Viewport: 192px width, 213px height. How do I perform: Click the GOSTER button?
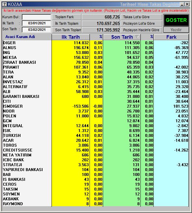[x=176, y=20]
